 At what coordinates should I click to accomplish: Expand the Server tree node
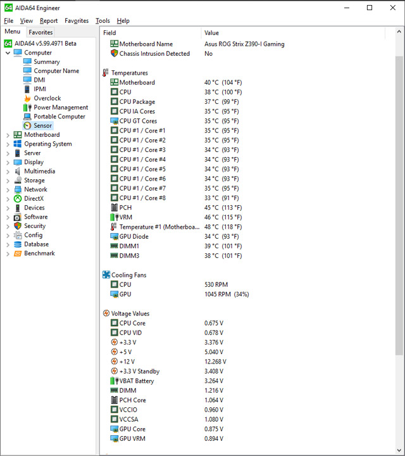coord(8,153)
